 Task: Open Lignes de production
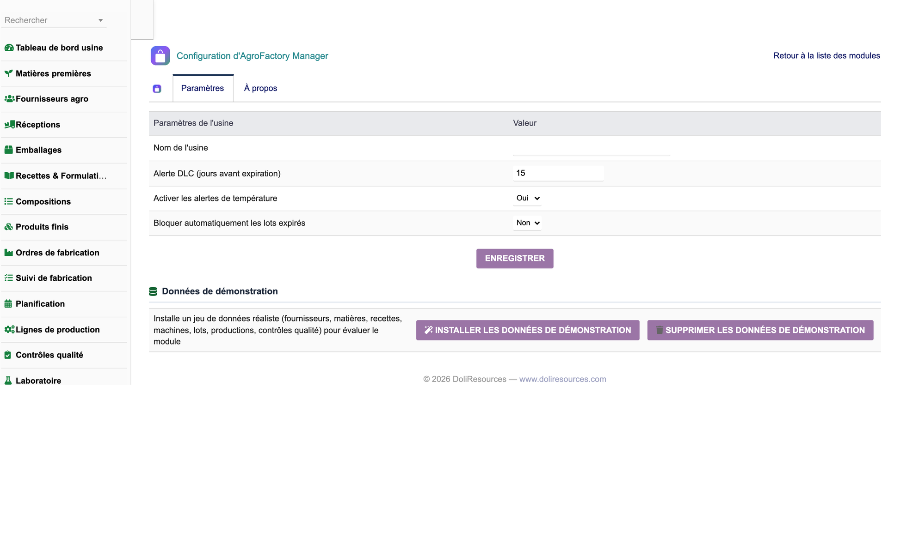(x=58, y=330)
